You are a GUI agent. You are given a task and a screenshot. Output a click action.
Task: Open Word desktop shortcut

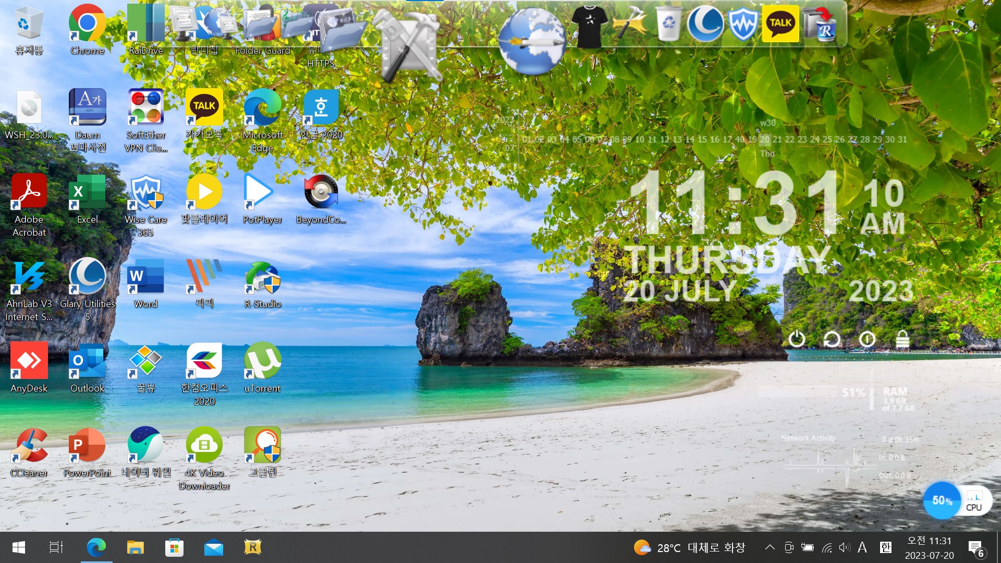tap(146, 284)
